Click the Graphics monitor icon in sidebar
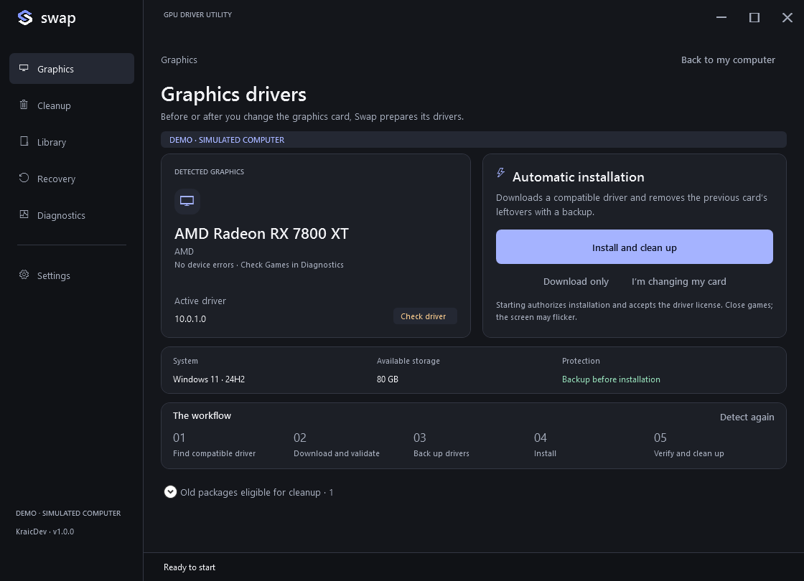This screenshot has width=804, height=581. tap(24, 68)
